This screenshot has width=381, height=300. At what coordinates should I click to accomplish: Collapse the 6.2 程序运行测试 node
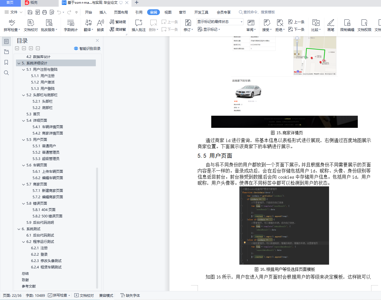[24, 242]
